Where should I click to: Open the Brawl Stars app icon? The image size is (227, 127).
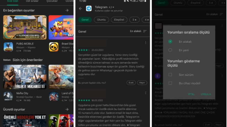coord(54,47)
